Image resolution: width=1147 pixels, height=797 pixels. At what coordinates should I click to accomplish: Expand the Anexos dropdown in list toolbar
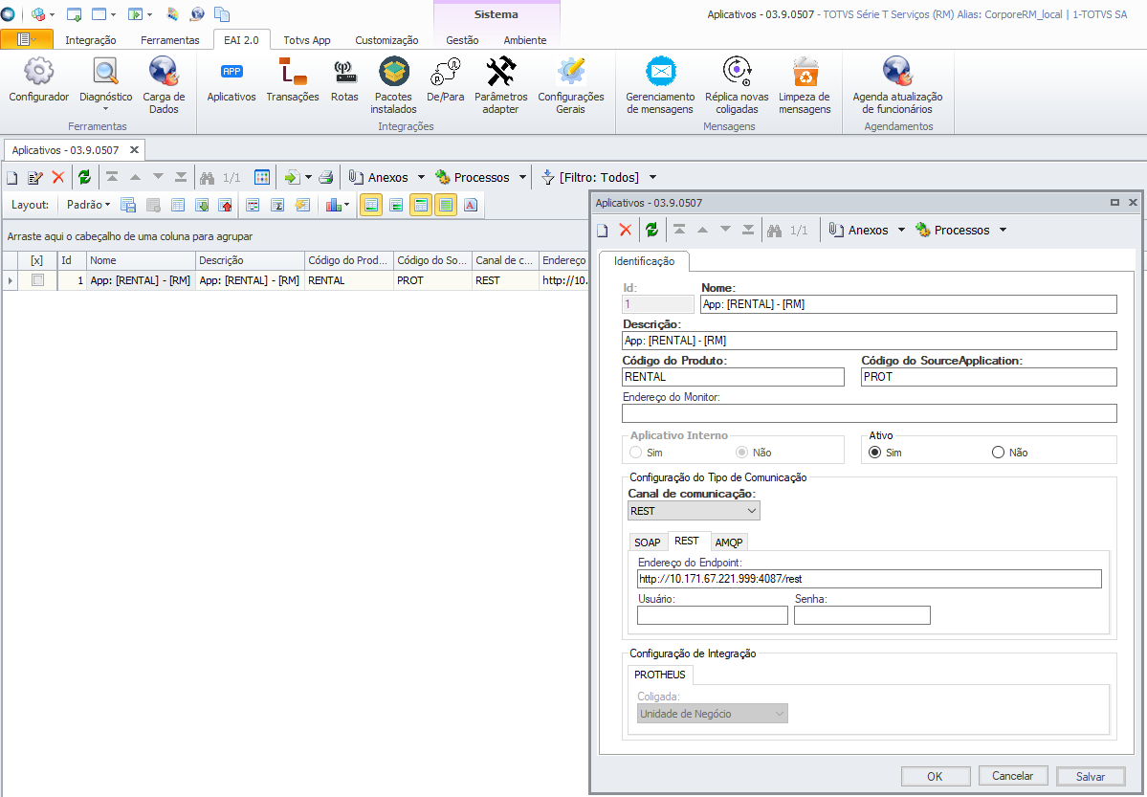point(421,177)
